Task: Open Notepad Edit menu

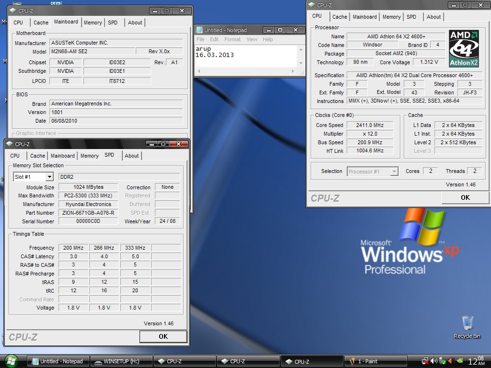Action: click(x=214, y=39)
